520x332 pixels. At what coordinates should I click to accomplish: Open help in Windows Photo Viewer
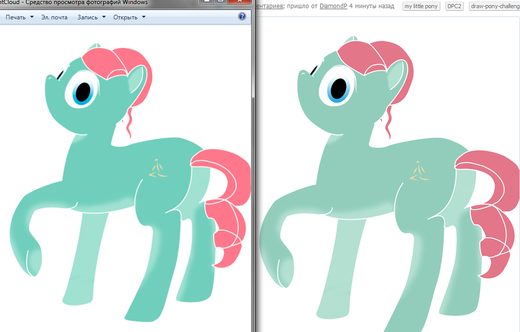pyautogui.click(x=242, y=17)
